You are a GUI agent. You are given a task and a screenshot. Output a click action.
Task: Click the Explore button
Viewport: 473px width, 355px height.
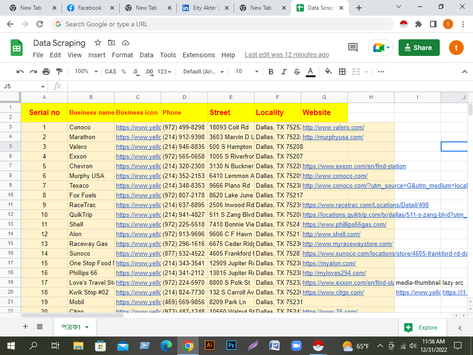pos(422,328)
